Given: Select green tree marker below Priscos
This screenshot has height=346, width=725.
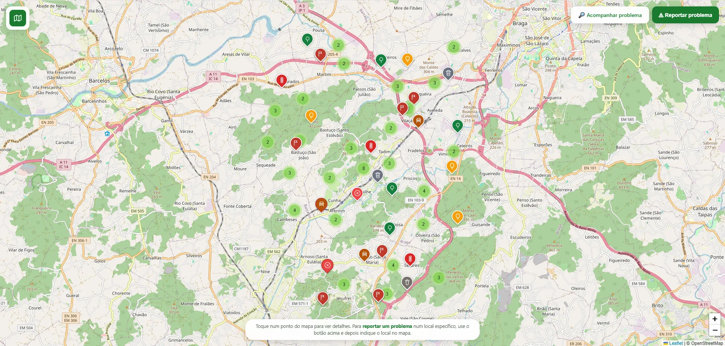Looking at the screenshot, I should 392,188.
